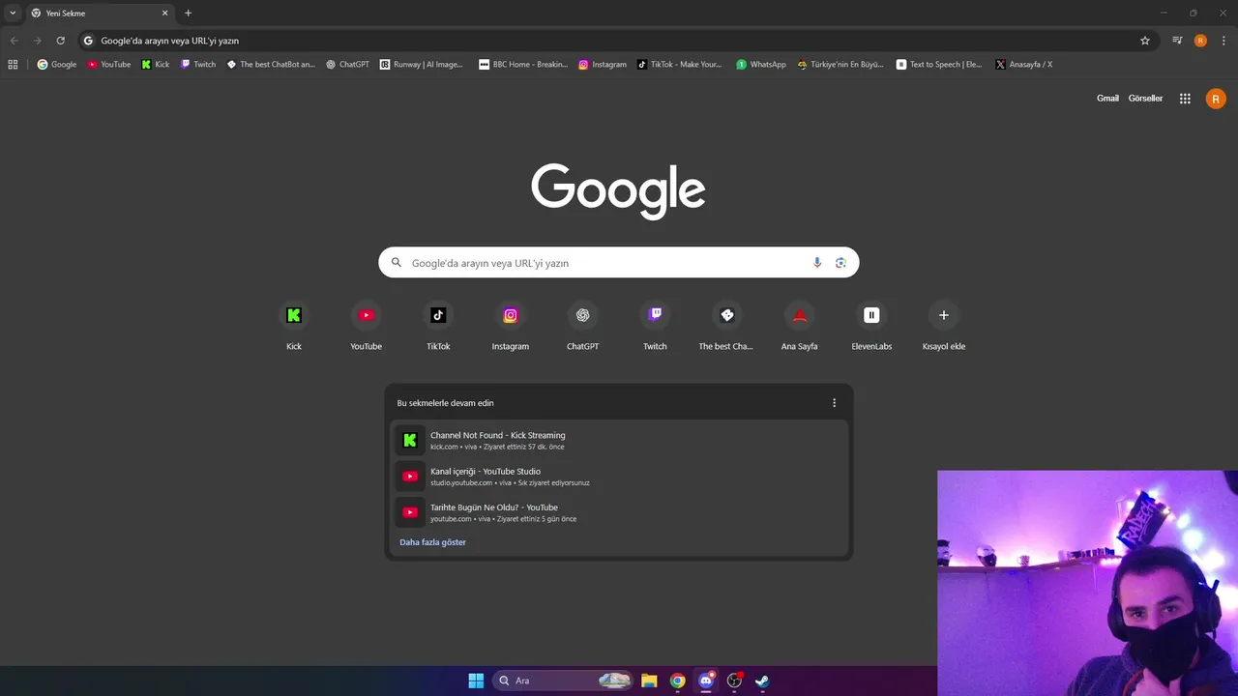
Task: Open Chrome profile avatar in toolbar
Action: tap(1200, 41)
